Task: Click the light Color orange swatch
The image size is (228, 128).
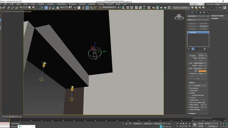Action: click(202, 71)
